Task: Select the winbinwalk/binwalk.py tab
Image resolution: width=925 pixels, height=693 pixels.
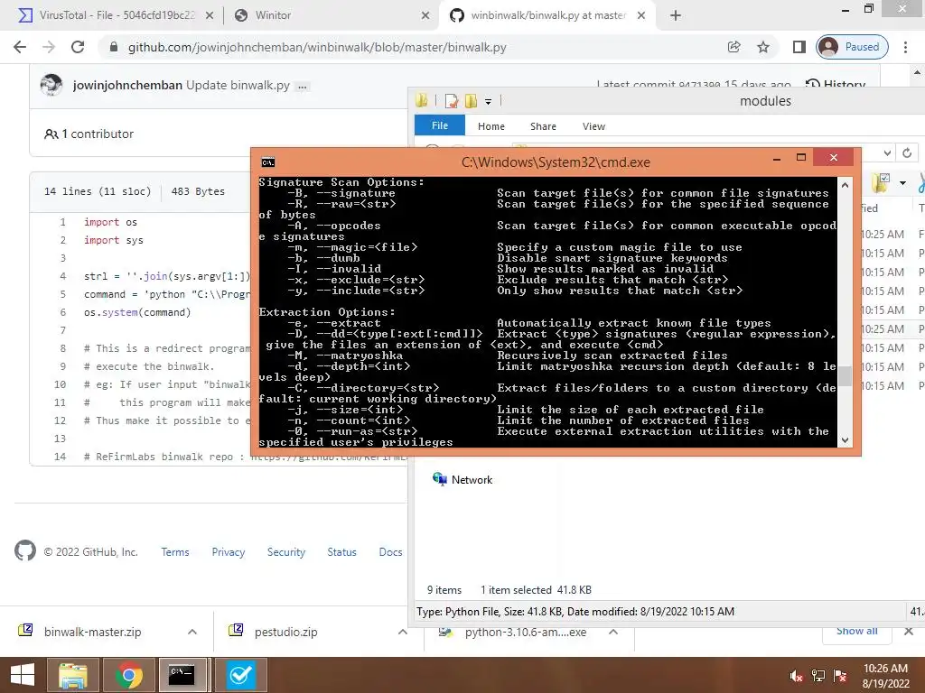Action: (x=546, y=15)
